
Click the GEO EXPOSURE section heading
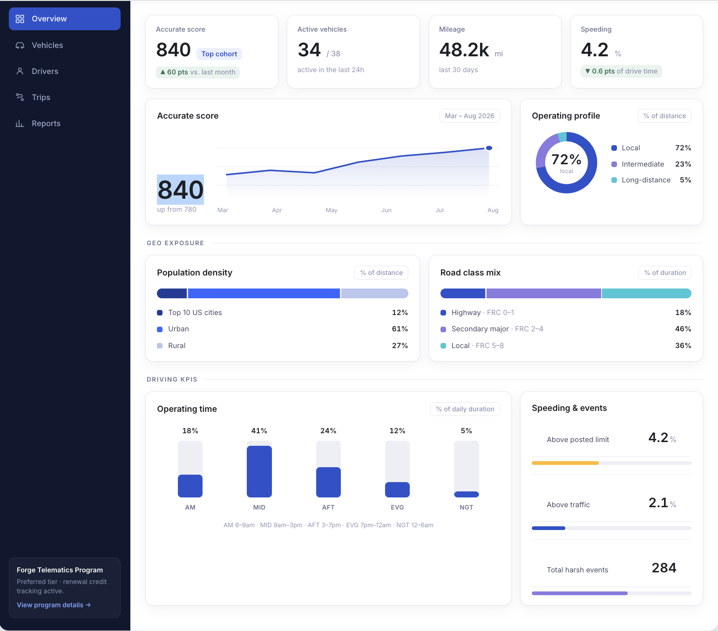176,243
